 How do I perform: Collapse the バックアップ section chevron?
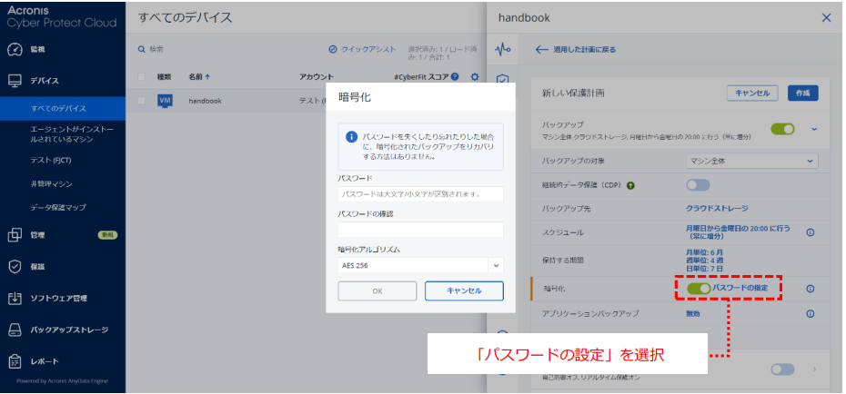pos(814,129)
